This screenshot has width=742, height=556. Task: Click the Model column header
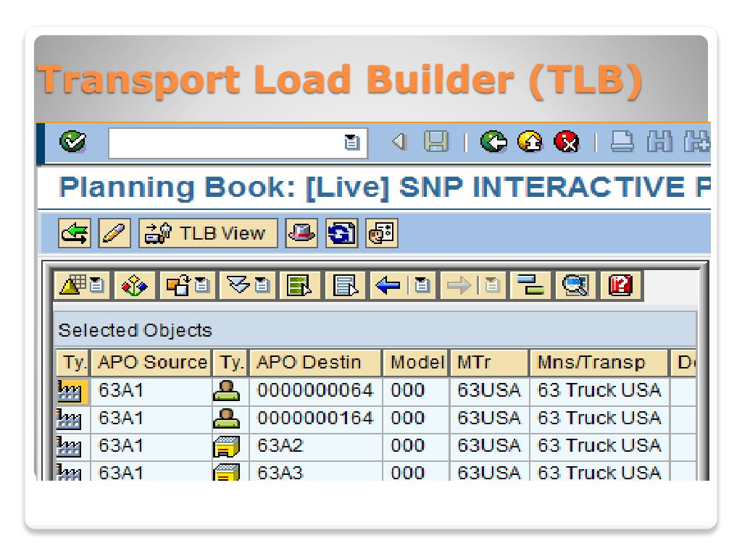416,363
